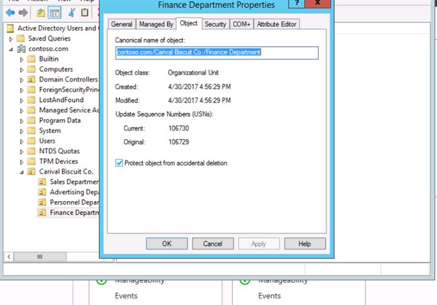Image resolution: width=437 pixels, height=305 pixels.
Task: Expand the Builtin container node
Action: coord(22,59)
